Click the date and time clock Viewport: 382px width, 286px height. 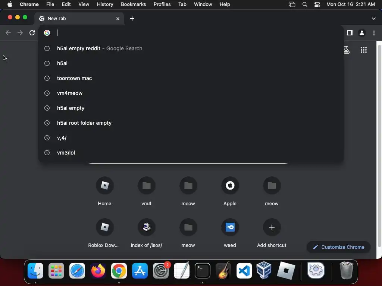(351, 4)
